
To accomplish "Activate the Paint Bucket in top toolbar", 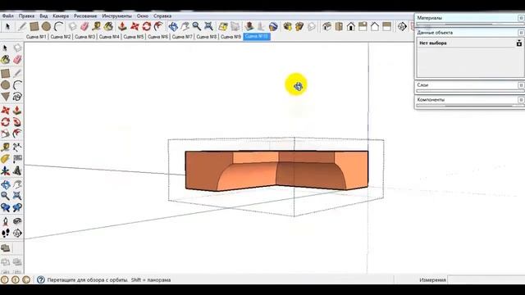I will 108,26.
